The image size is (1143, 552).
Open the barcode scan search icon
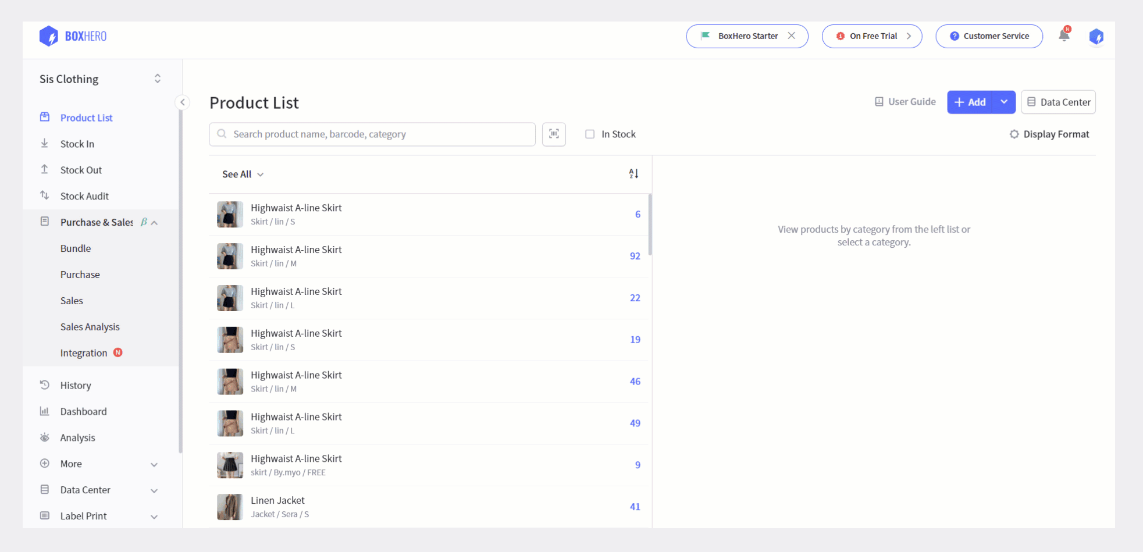(x=554, y=134)
